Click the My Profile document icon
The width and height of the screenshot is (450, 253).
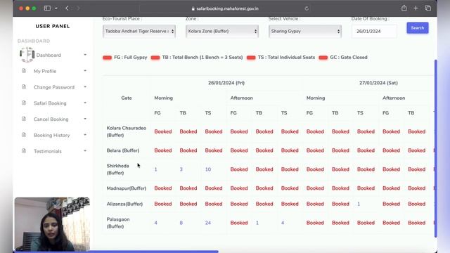(x=24, y=71)
